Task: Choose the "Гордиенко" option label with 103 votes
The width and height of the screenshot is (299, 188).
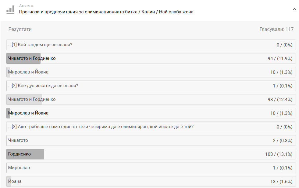Action: (x=20, y=154)
